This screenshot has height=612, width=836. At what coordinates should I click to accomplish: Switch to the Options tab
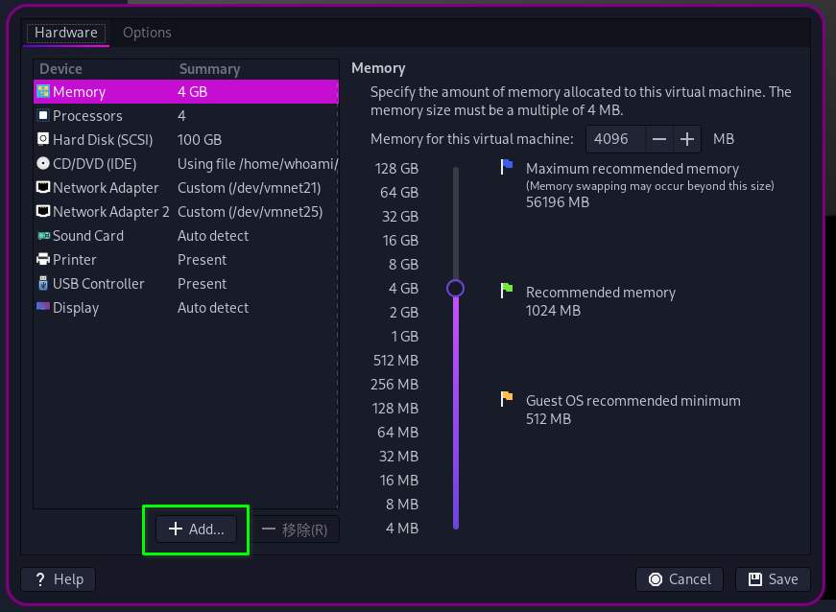point(147,33)
